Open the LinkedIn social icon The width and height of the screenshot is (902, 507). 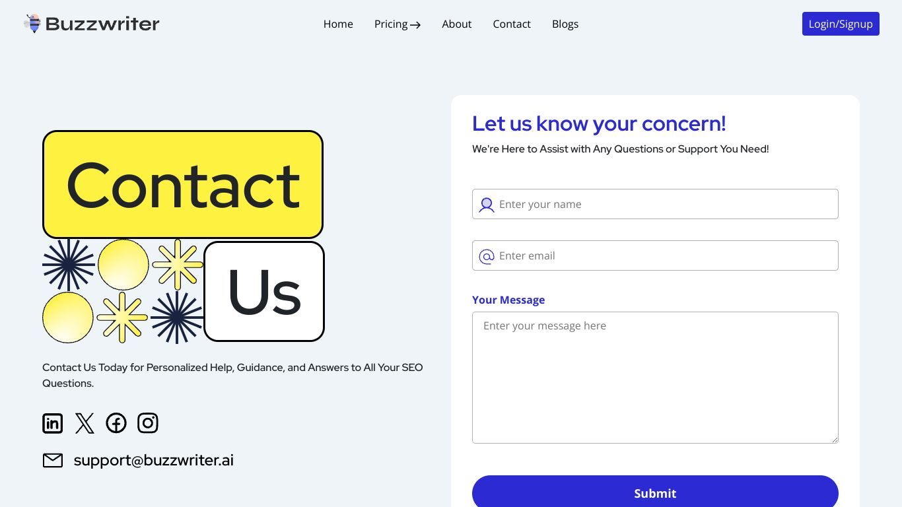click(x=53, y=423)
